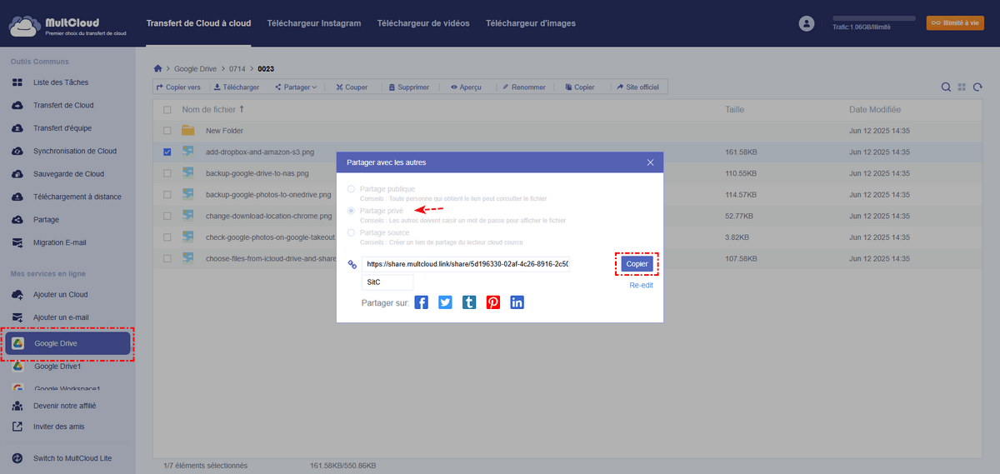This screenshot has height=474, width=1000.
Task: Select Partage privé radio button
Action: 351,211
